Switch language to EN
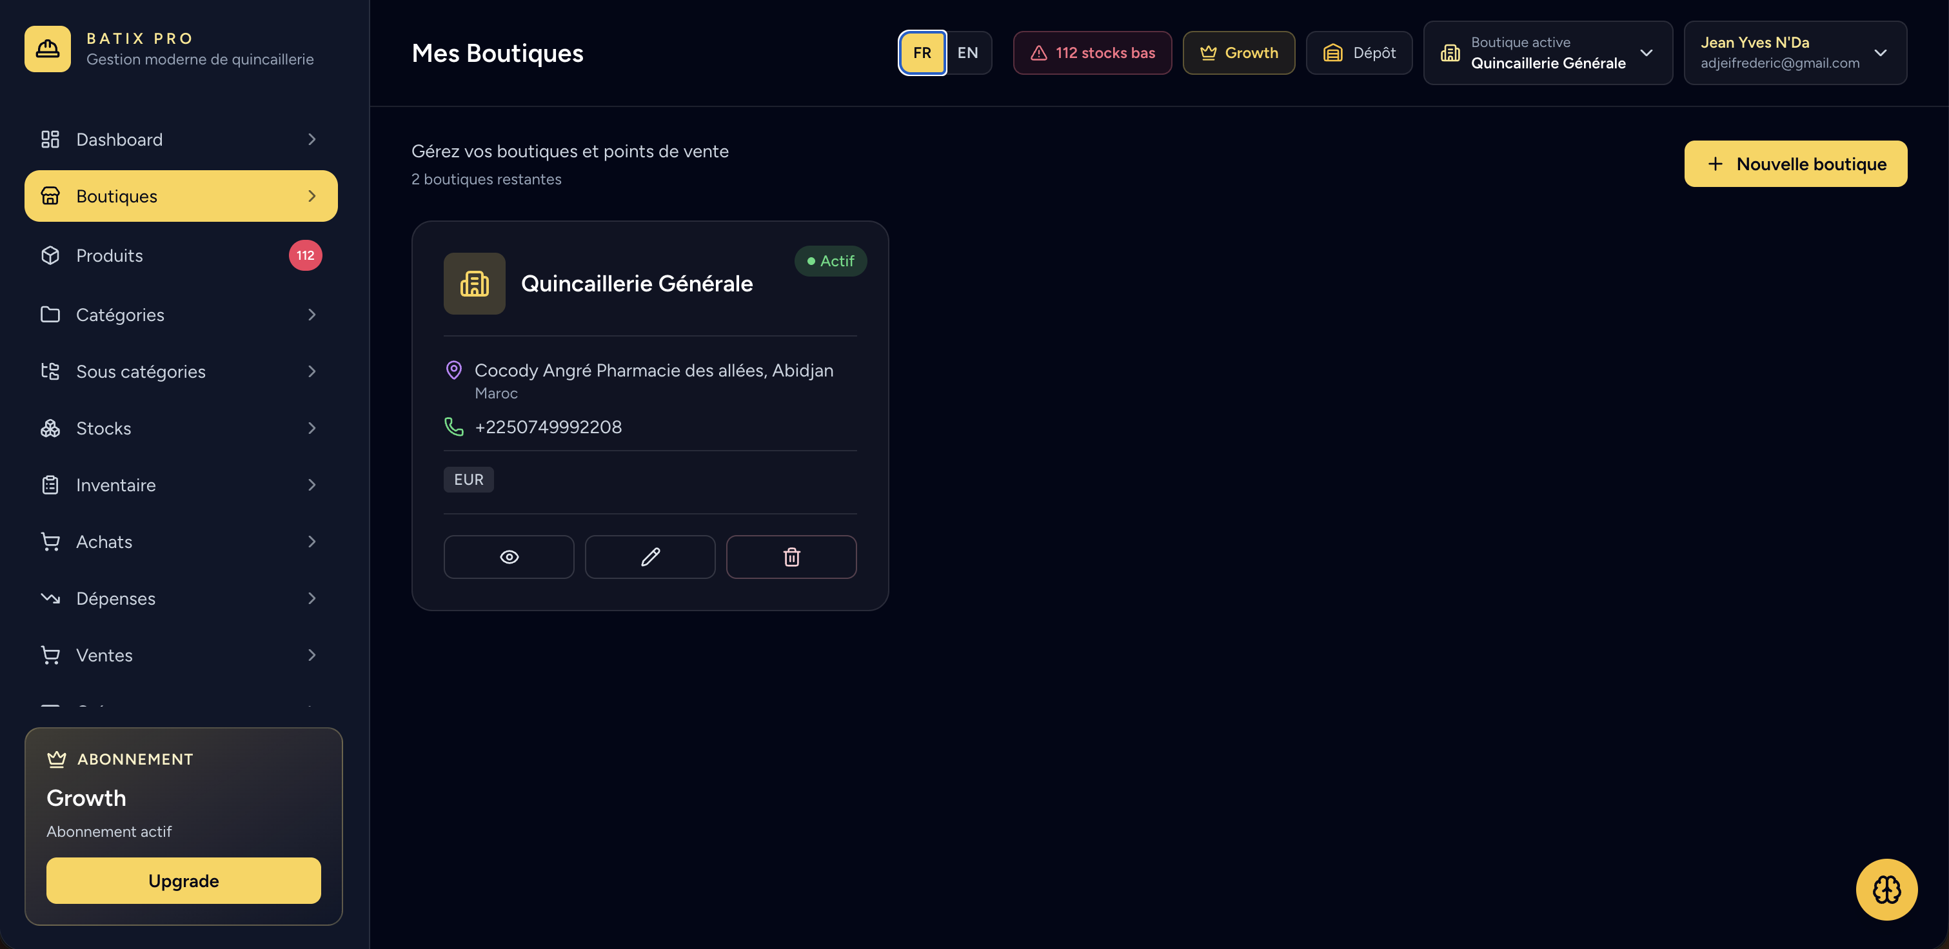Image resolution: width=1949 pixels, height=949 pixels. point(967,53)
